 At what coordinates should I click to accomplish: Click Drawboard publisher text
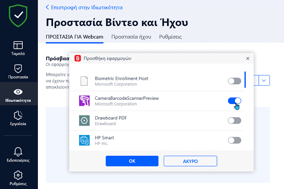click(105, 124)
